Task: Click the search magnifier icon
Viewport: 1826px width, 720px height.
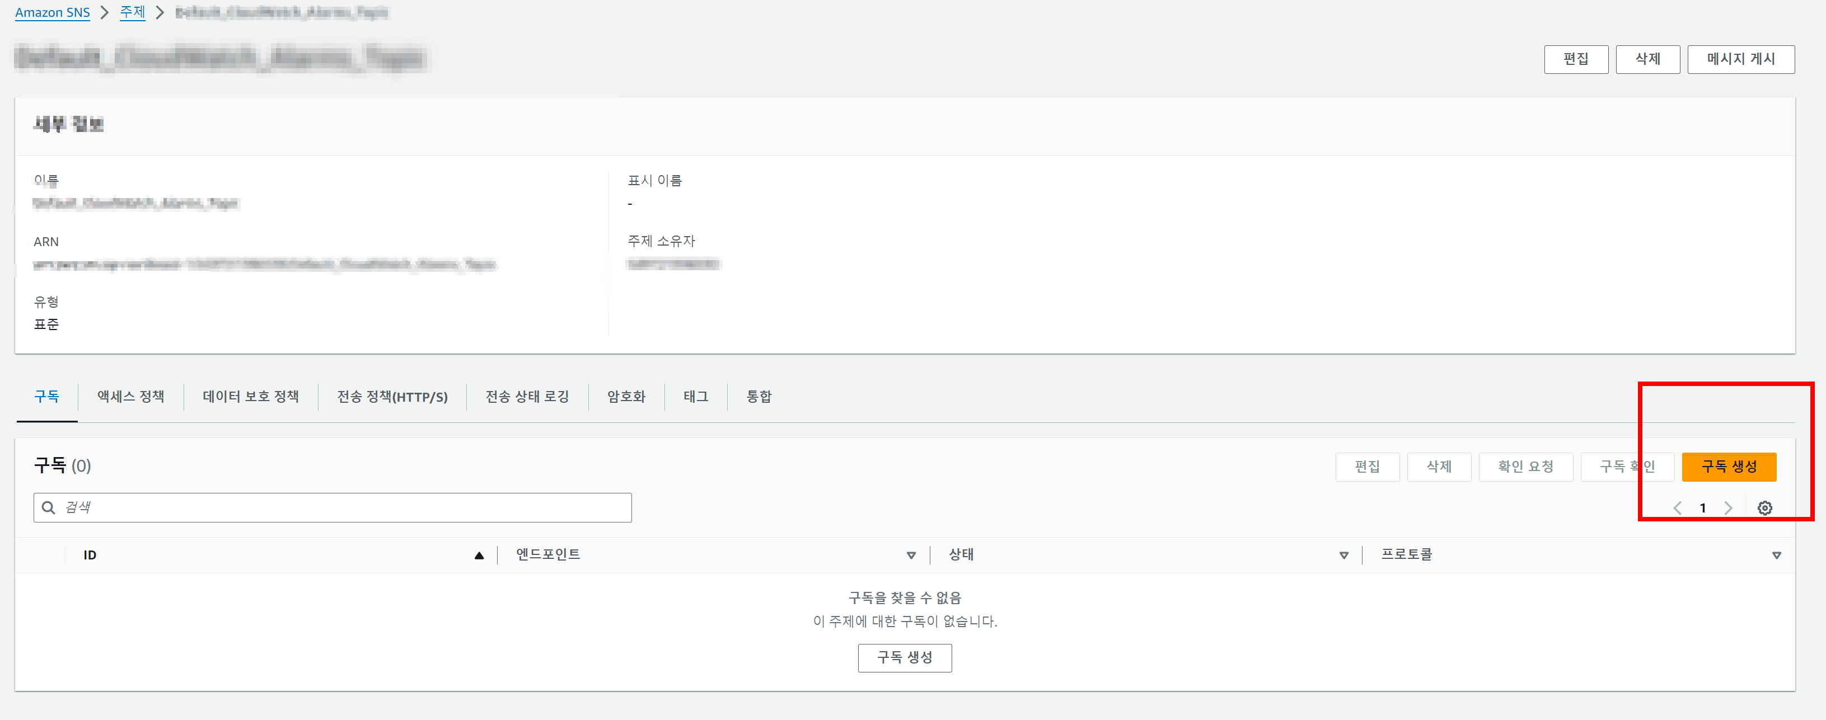Action: coord(48,507)
